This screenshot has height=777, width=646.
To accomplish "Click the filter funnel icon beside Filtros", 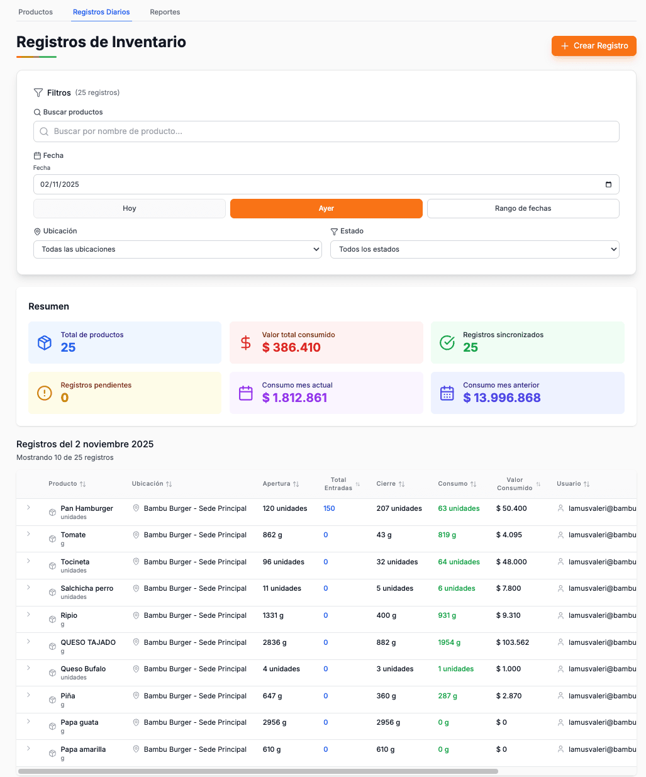I will [38, 92].
